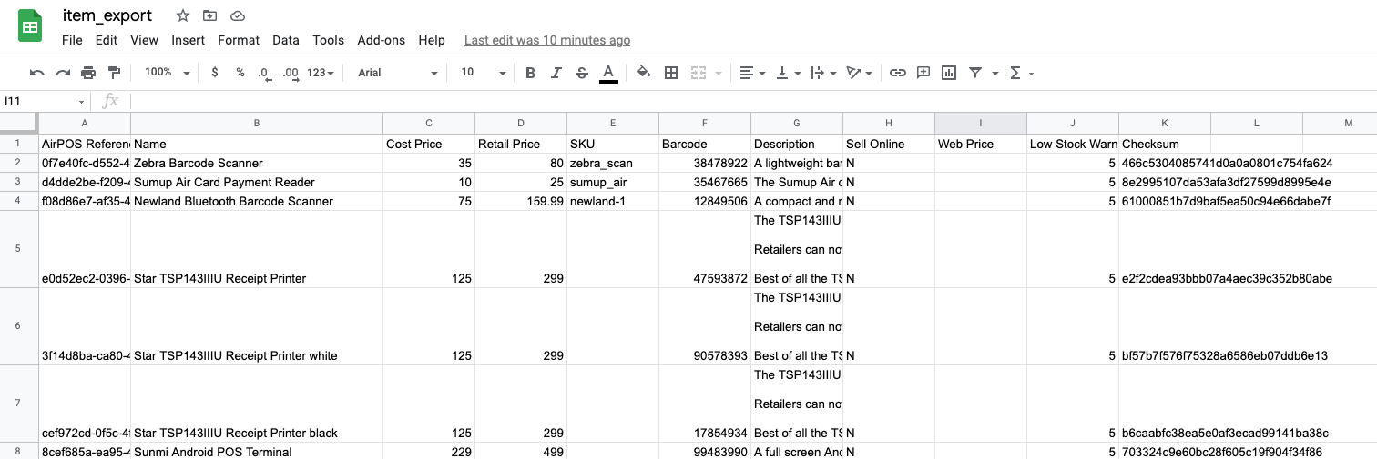Screen dimensions: 1377x459
Task: Click the I11 name box field
Action: click(x=38, y=102)
